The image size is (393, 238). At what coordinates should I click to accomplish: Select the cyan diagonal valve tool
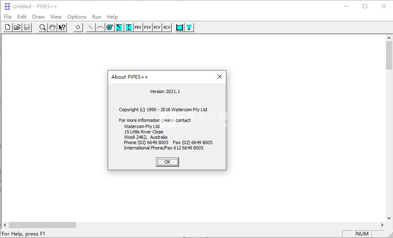pyautogui.click(x=119, y=27)
